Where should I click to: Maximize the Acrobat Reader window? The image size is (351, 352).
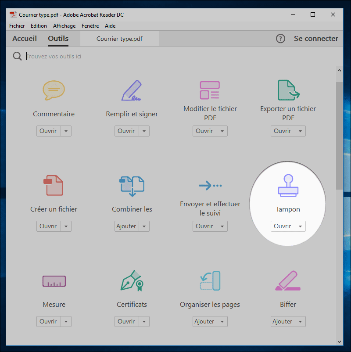pos(313,14)
